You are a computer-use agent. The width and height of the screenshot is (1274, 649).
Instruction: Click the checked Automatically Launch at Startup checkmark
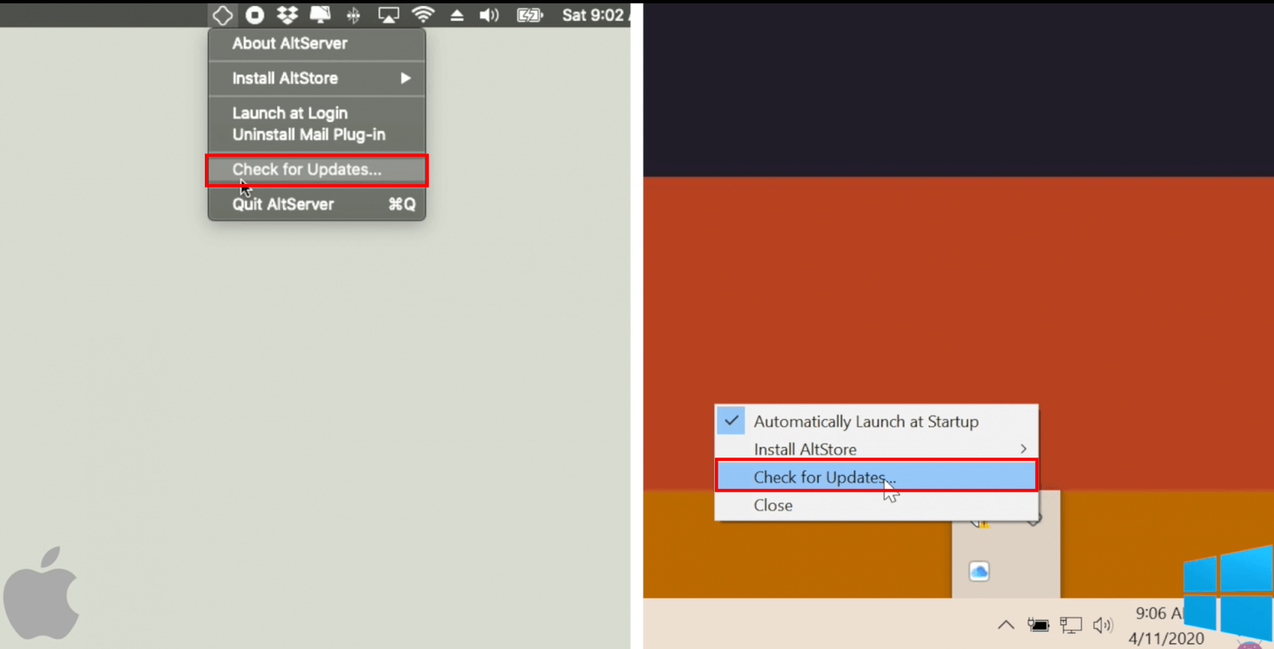click(x=730, y=420)
